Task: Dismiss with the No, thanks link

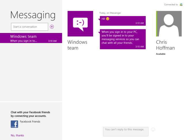Action: coord(18,135)
